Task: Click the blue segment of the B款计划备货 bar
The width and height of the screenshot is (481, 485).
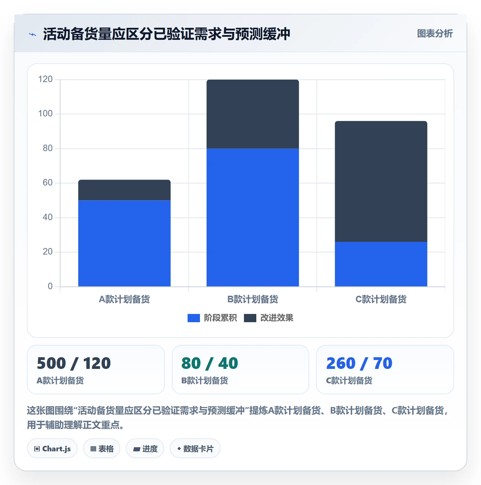Action: tap(253, 217)
